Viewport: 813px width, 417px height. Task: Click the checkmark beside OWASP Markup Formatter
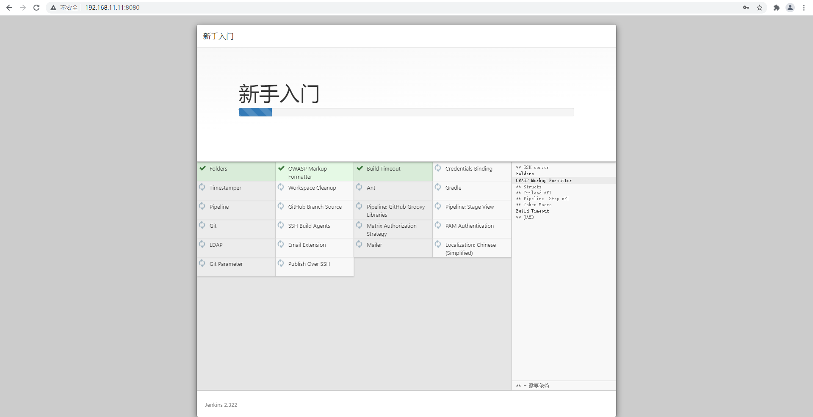point(281,168)
